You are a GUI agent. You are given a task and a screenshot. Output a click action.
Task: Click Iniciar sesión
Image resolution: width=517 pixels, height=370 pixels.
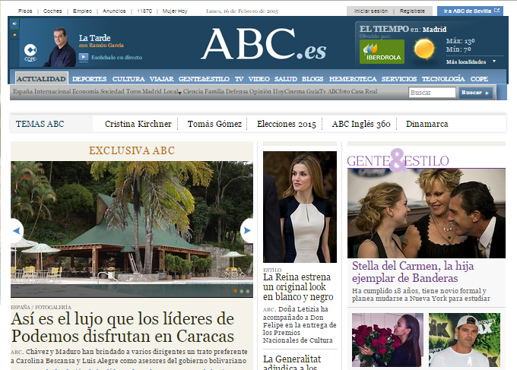tap(370, 11)
